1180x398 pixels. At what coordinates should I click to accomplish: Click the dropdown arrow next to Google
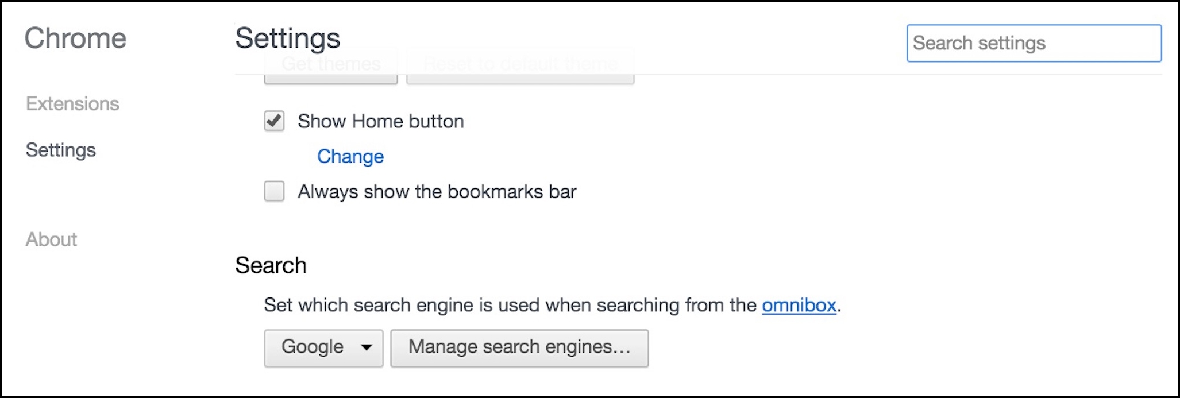tap(367, 347)
